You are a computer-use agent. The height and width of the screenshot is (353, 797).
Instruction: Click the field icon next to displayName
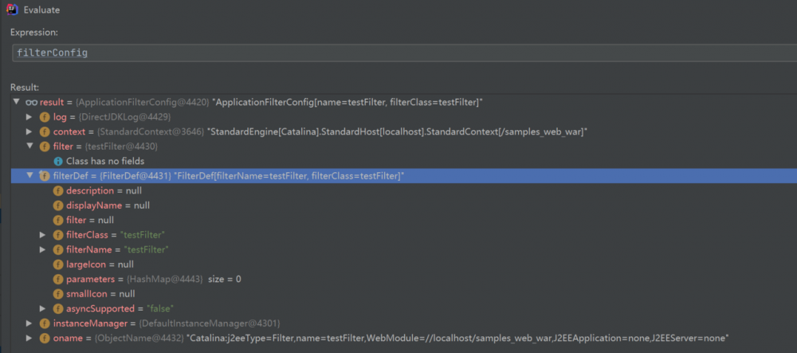[x=58, y=206]
